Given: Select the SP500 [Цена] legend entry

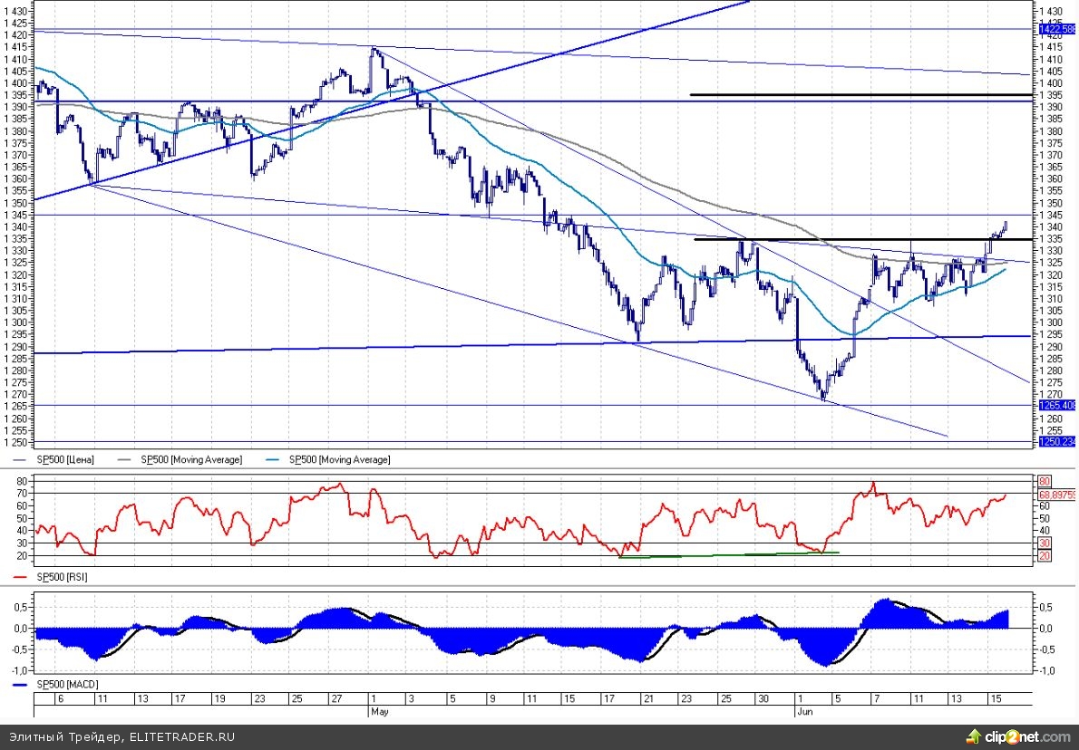Looking at the screenshot, I should pyautogui.click(x=65, y=460).
